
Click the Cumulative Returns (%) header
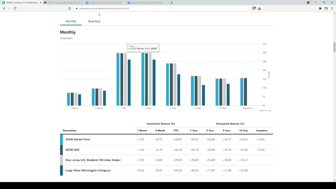pyautogui.click(x=161, y=124)
